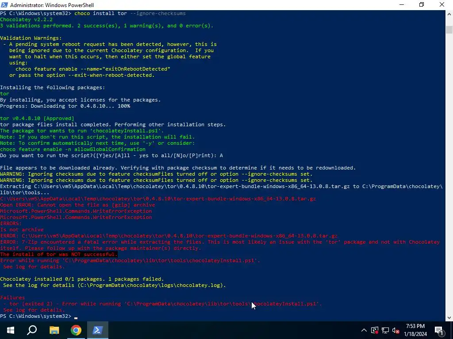The image size is (453, 339).
Task: Click the scrollbar down arrow
Action: point(449,318)
